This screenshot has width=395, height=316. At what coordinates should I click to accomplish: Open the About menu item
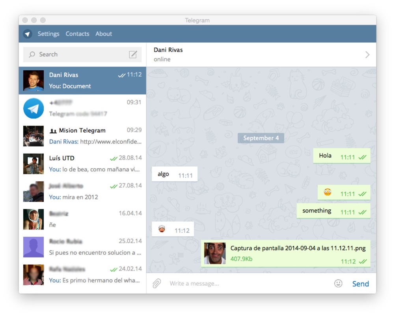(x=103, y=34)
